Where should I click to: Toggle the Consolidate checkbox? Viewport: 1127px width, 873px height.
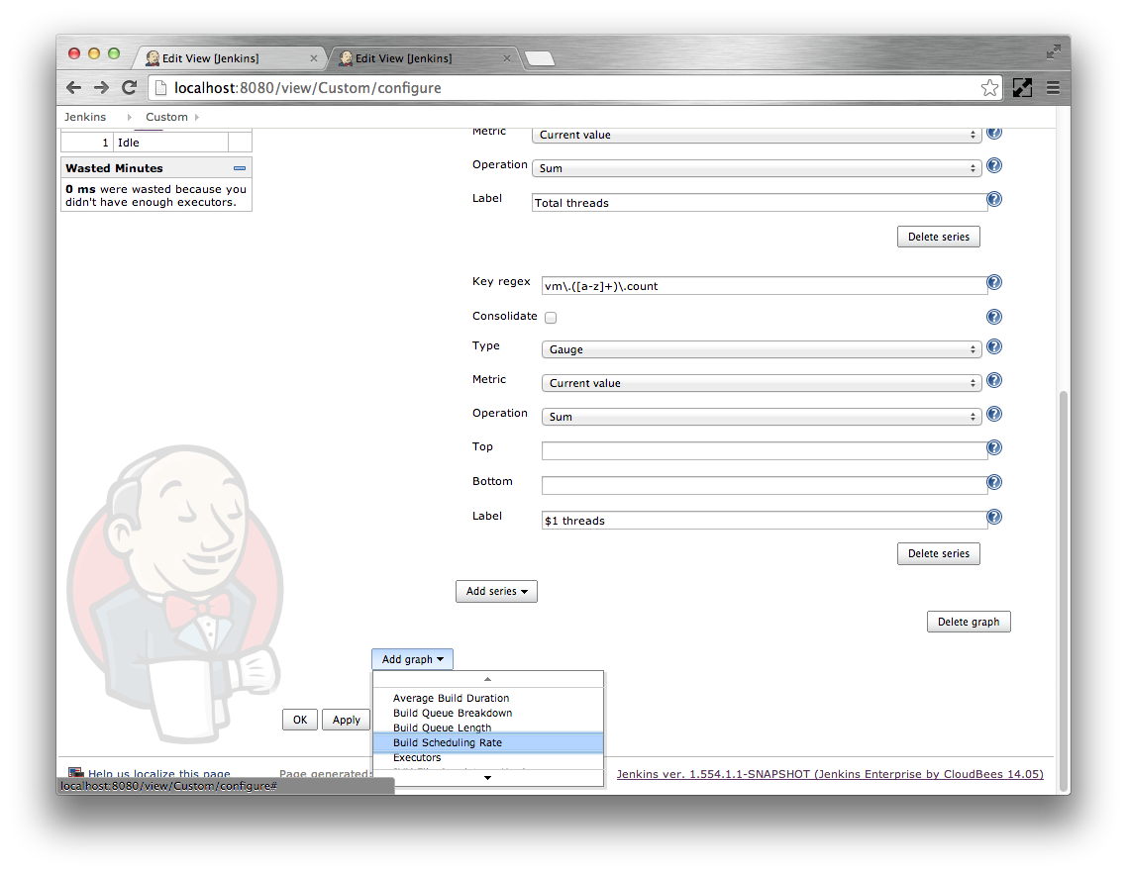[x=551, y=318]
